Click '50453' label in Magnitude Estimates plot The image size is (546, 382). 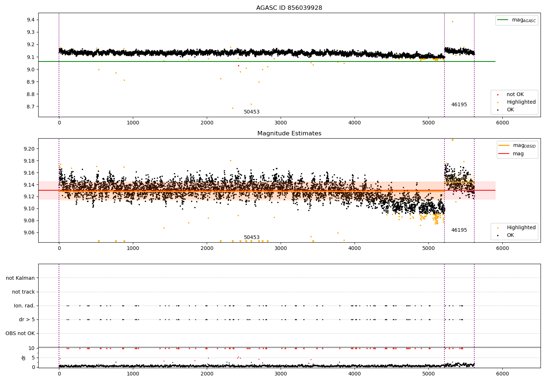pos(252,238)
